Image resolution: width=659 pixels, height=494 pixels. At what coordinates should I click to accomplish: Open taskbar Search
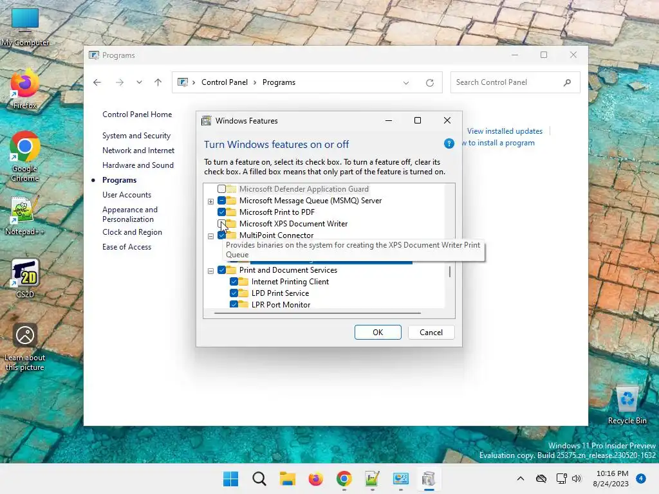(x=259, y=479)
